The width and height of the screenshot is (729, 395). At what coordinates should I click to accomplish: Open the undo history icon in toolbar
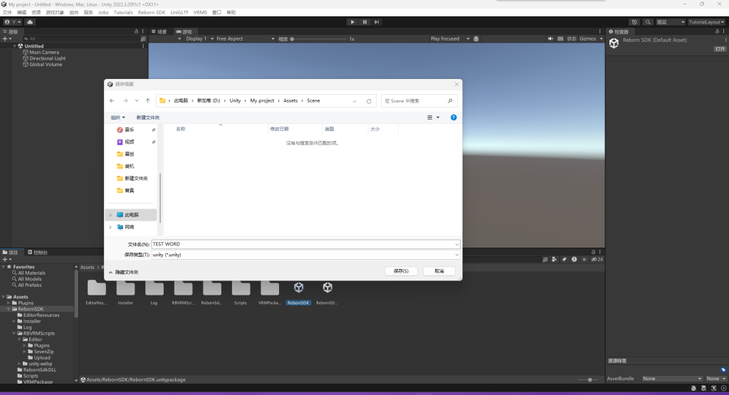click(x=634, y=22)
